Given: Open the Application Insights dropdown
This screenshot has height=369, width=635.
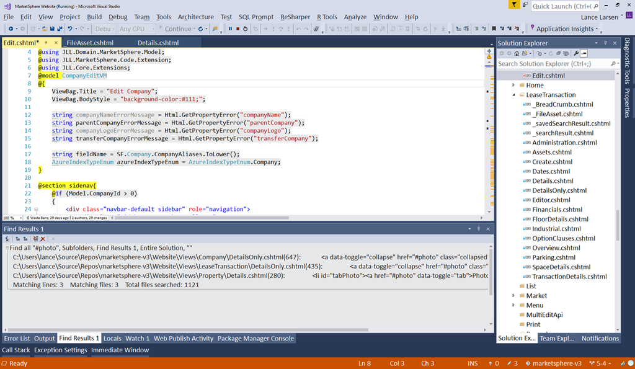Looking at the screenshot, I should pos(597,29).
